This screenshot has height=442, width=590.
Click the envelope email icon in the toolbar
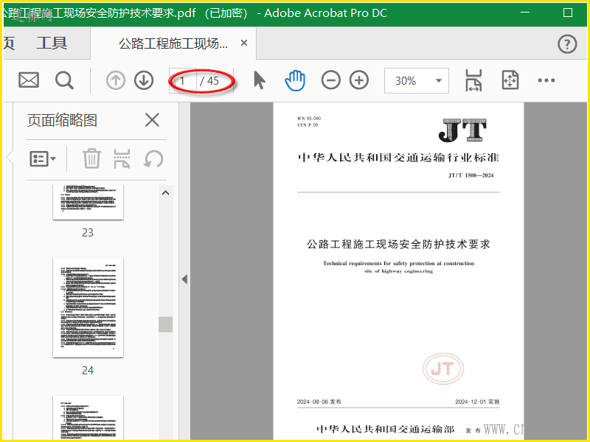tap(29, 80)
